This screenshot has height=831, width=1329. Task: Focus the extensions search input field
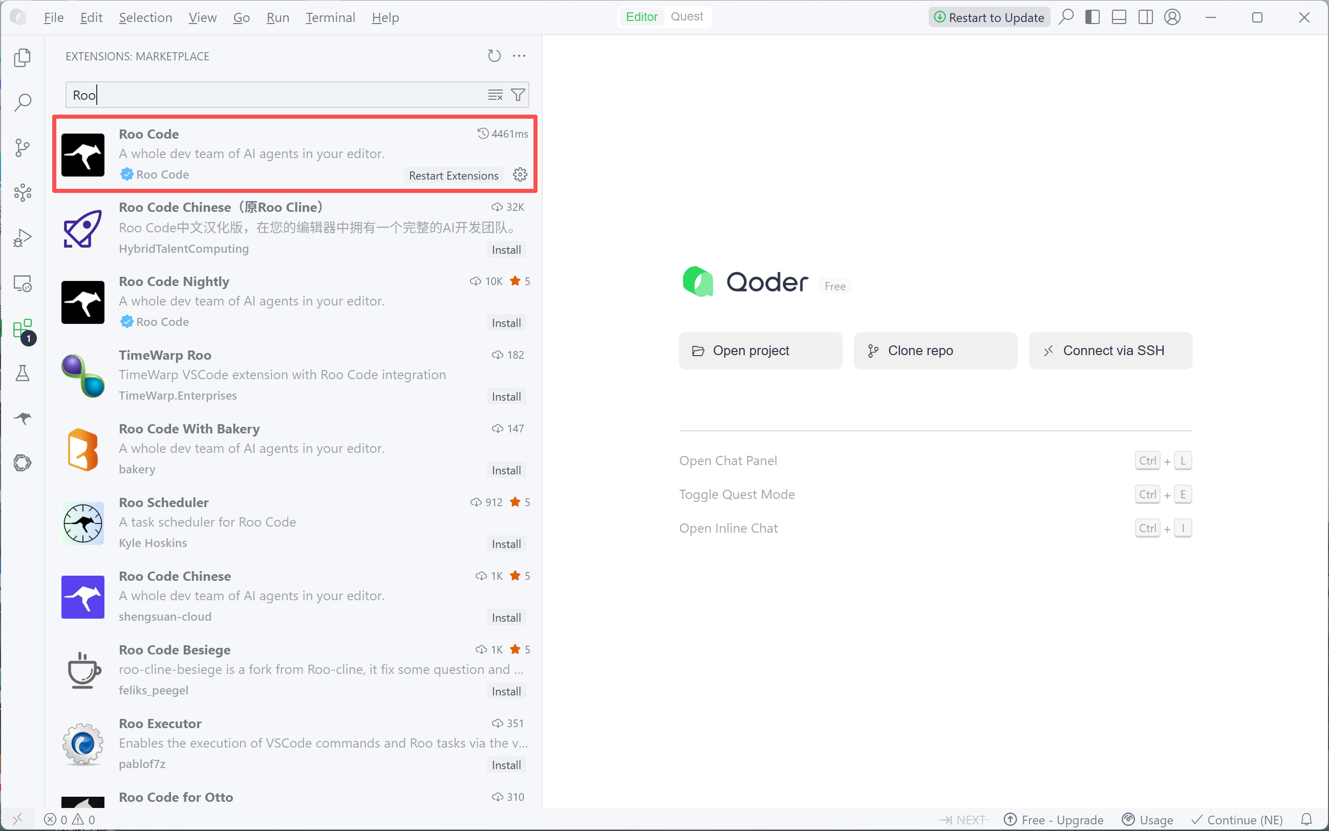275,95
